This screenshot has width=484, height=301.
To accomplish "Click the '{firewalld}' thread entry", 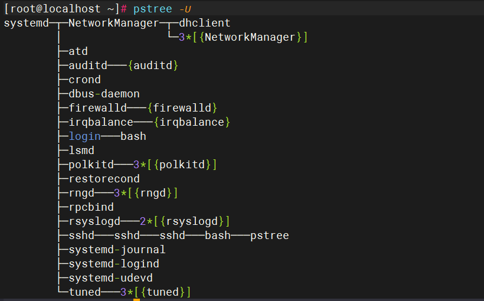I will point(182,108).
